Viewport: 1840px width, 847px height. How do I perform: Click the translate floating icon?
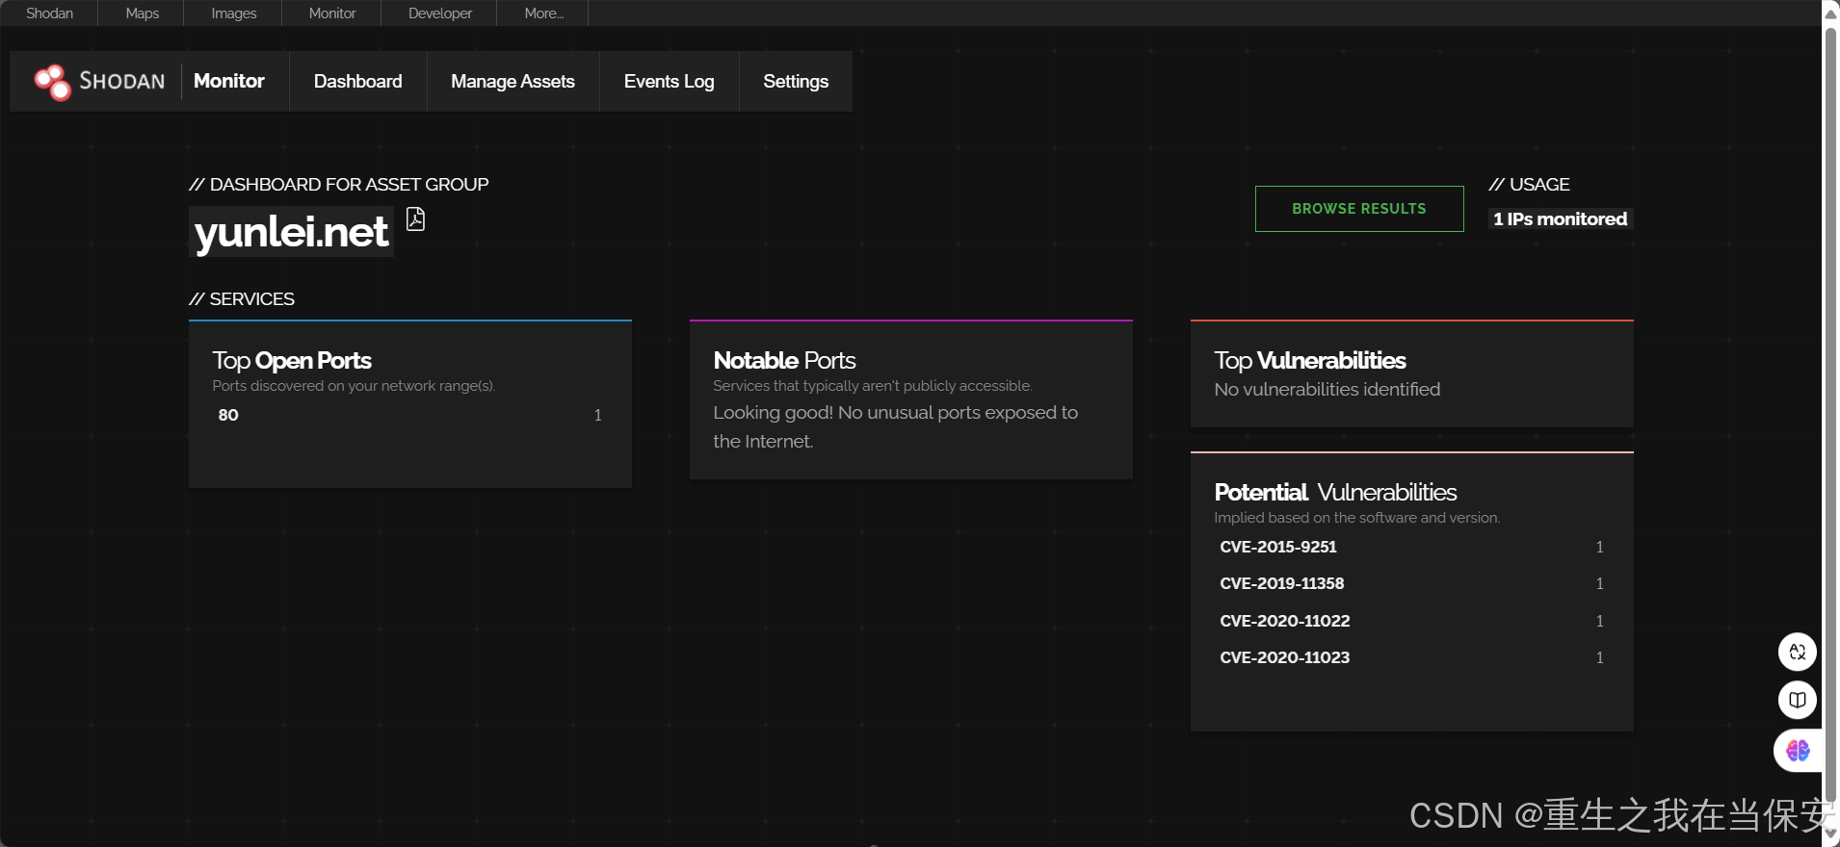(x=1797, y=652)
